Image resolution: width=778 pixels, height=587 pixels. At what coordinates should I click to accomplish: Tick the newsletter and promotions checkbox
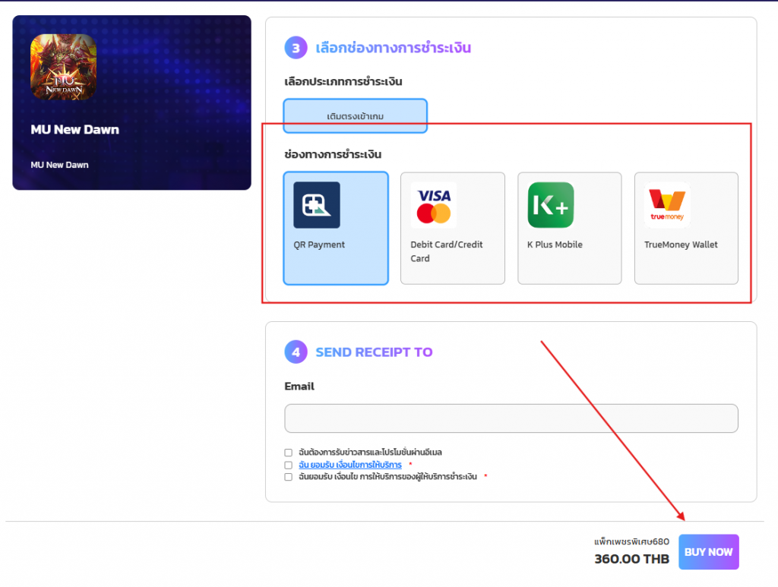point(288,452)
